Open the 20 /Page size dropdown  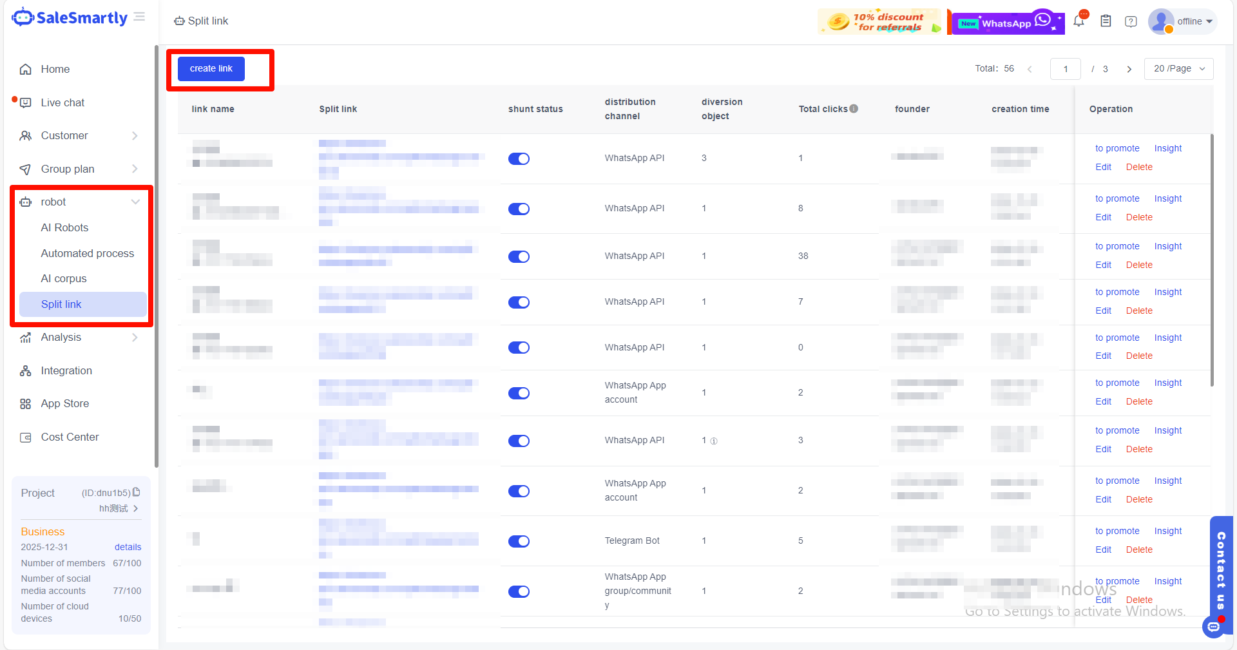(x=1178, y=69)
